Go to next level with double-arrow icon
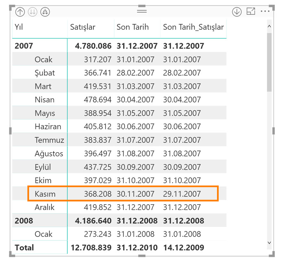This screenshot has width=288, height=262. click(33, 12)
